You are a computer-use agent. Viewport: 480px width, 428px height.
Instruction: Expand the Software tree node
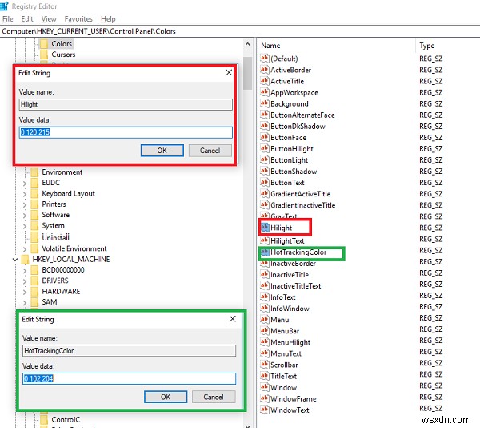(25, 216)
